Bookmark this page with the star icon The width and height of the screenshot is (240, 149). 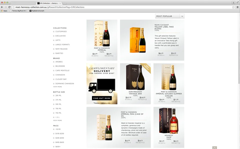(x=233, y=7)
